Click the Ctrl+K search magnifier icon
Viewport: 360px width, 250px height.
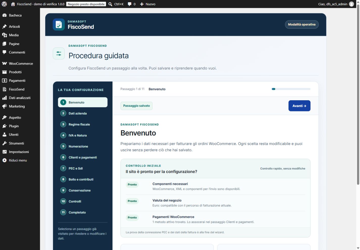point(110,4)
